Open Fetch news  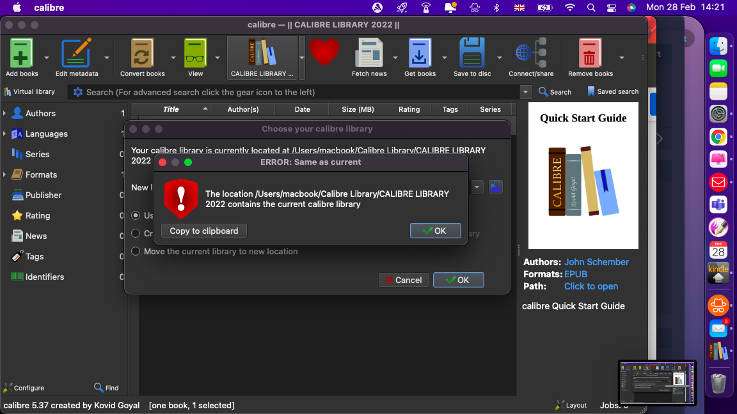[x=369, y=57]
